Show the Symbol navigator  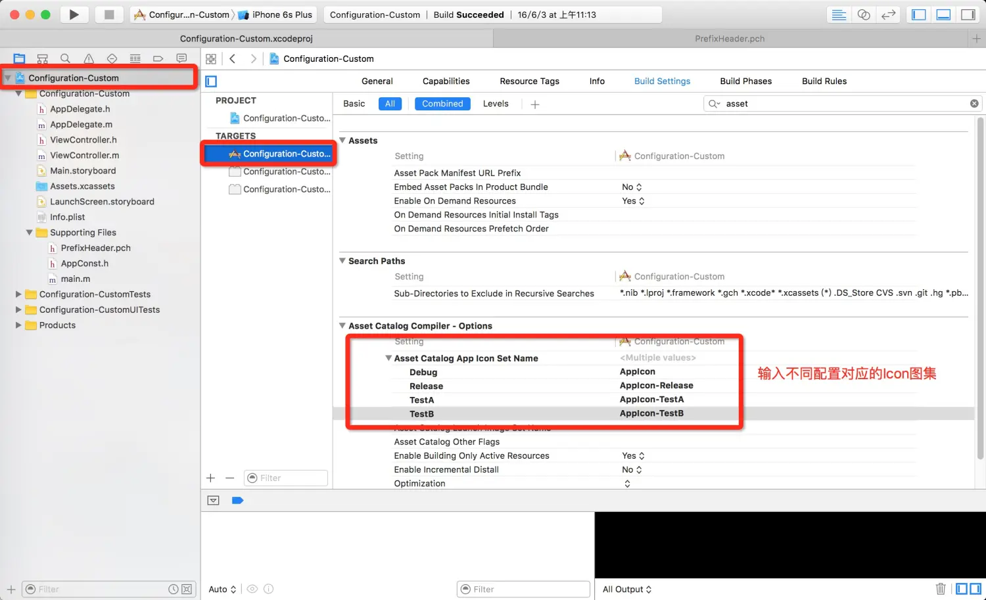pos(42,58)
